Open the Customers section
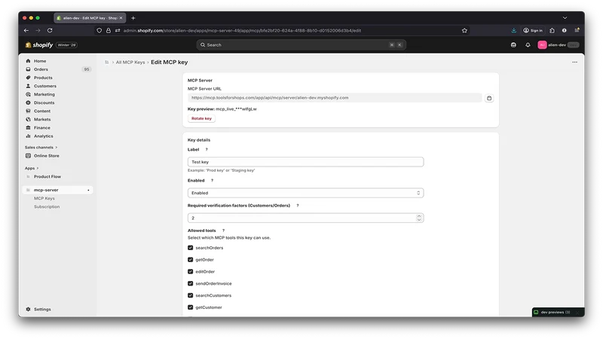The image size is (603, 339). click(44, 86)
